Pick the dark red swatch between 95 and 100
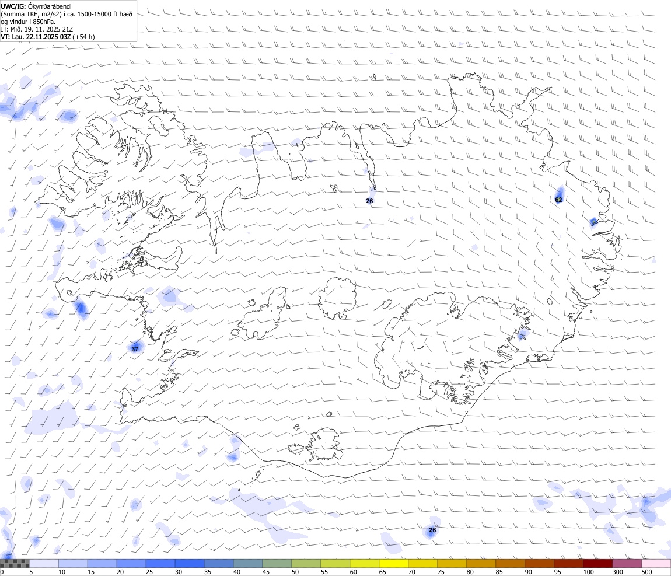Image resolution: width=671 pixels, height=576 pixels. point(569,563)
